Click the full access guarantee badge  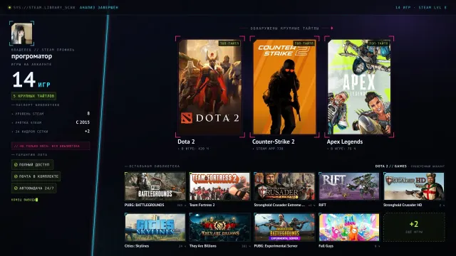[32, 164]
